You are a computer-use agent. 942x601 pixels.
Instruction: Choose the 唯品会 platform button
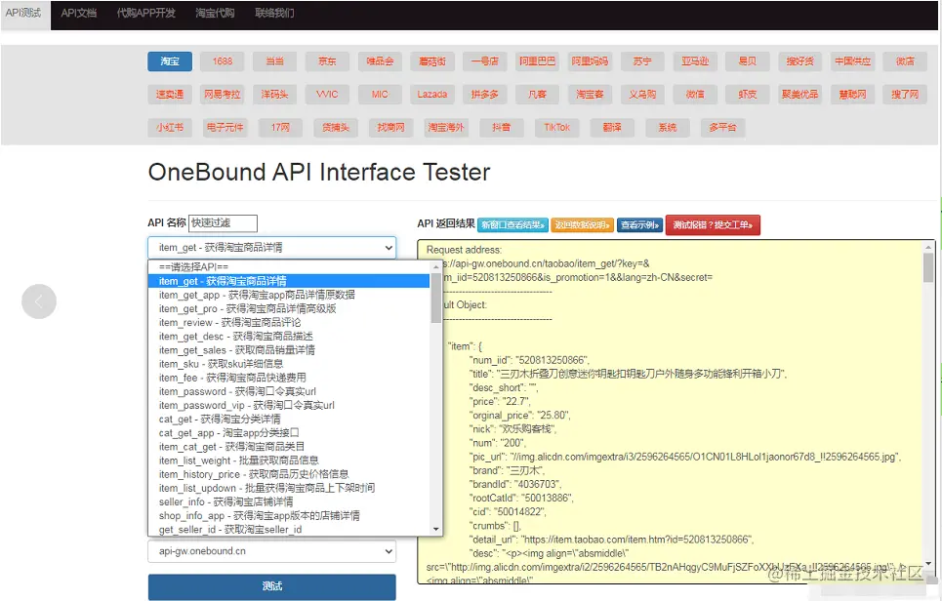coord(380,61)
